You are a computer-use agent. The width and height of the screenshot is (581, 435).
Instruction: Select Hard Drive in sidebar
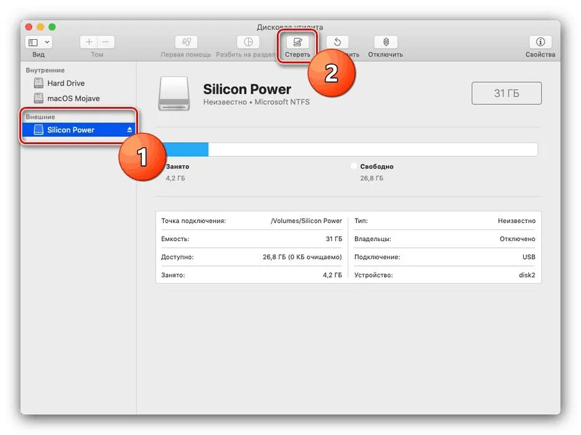pos(65,83)
